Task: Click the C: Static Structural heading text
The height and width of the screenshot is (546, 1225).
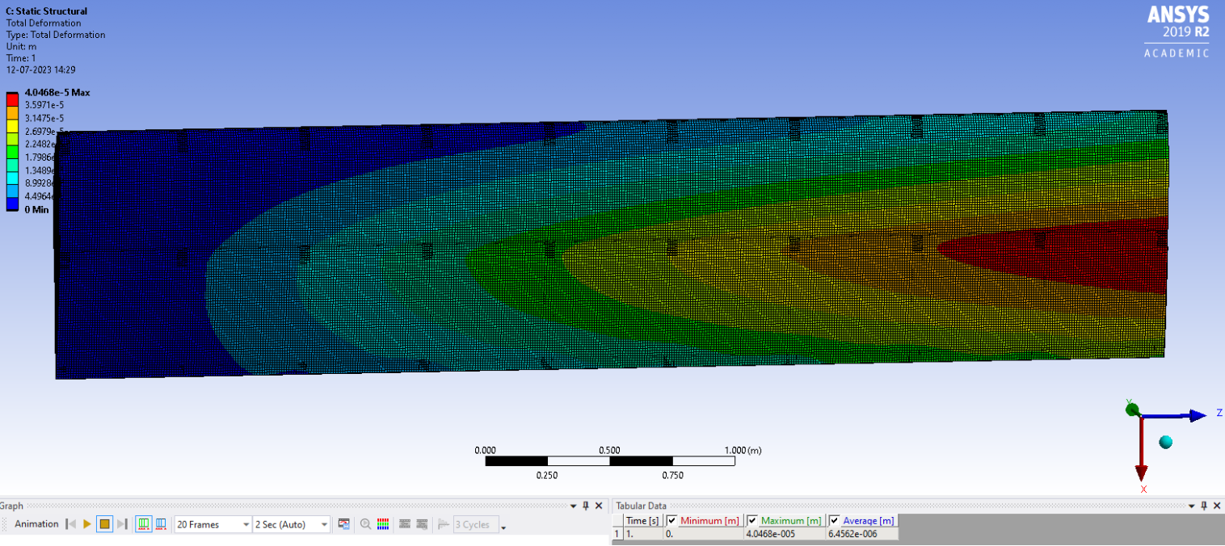Action: tap(47, 11)
